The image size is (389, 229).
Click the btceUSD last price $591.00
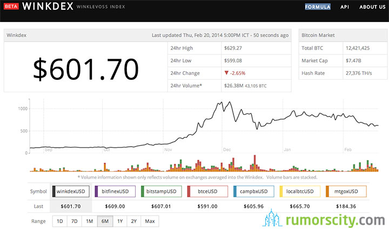point(207,206)
